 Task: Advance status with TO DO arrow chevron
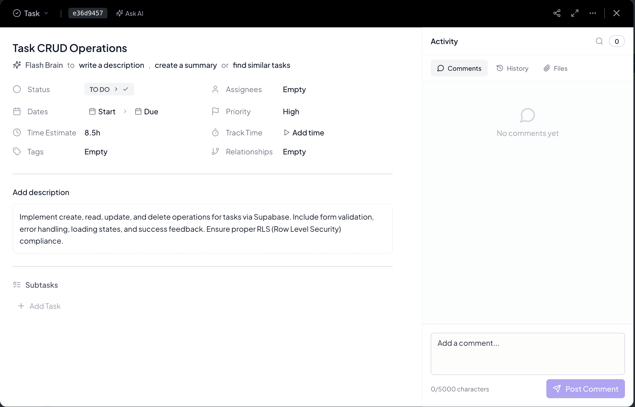pos(116,89)
